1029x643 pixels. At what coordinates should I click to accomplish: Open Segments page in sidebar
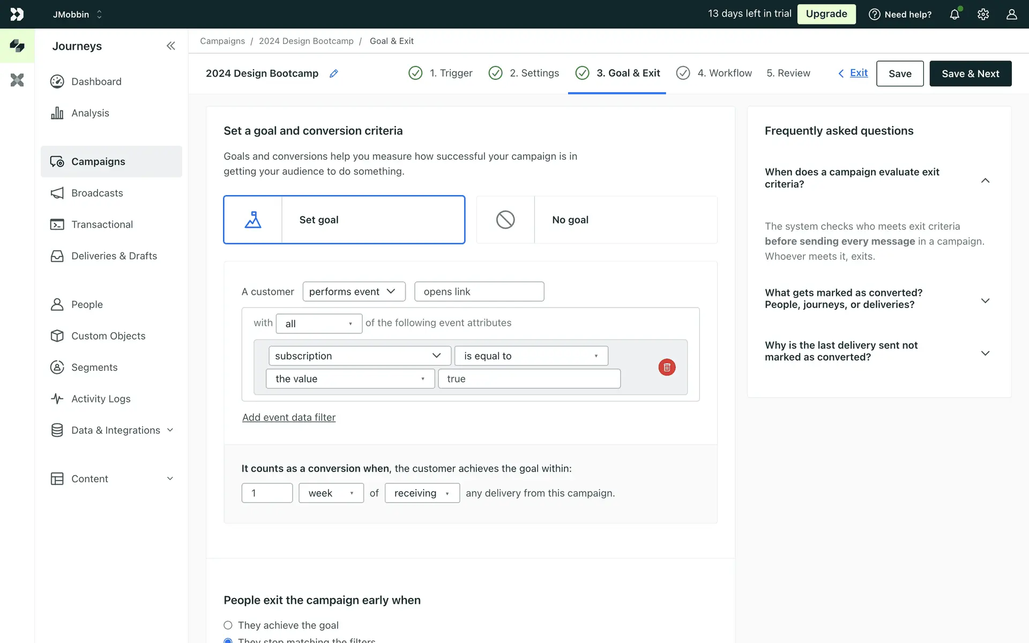94,367
